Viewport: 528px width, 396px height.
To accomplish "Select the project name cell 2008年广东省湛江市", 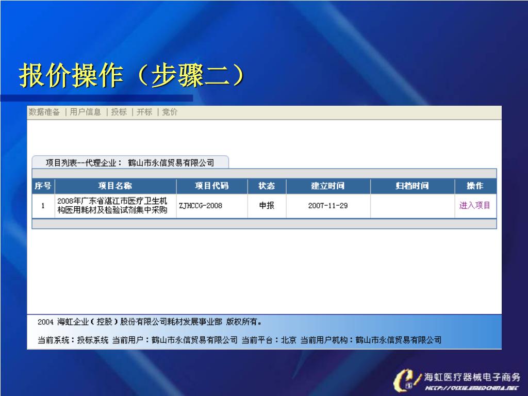I will point(112,205).
